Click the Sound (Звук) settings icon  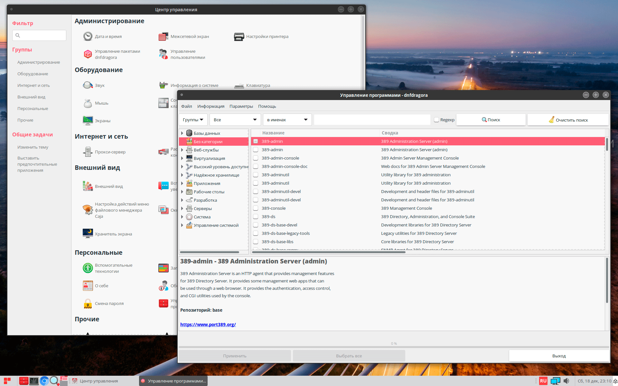(88, 86)
